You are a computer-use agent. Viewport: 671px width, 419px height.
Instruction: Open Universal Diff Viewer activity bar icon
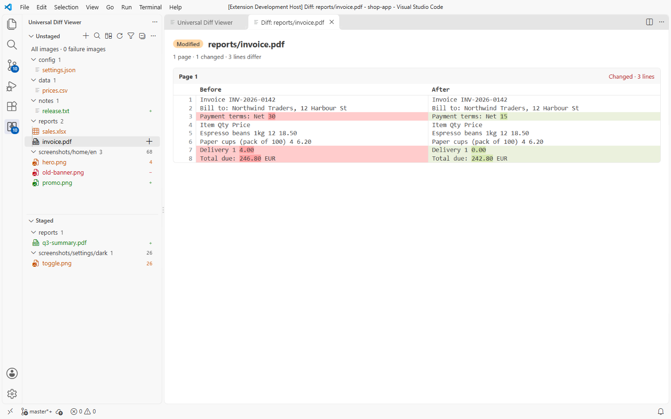tap(12, 127)
